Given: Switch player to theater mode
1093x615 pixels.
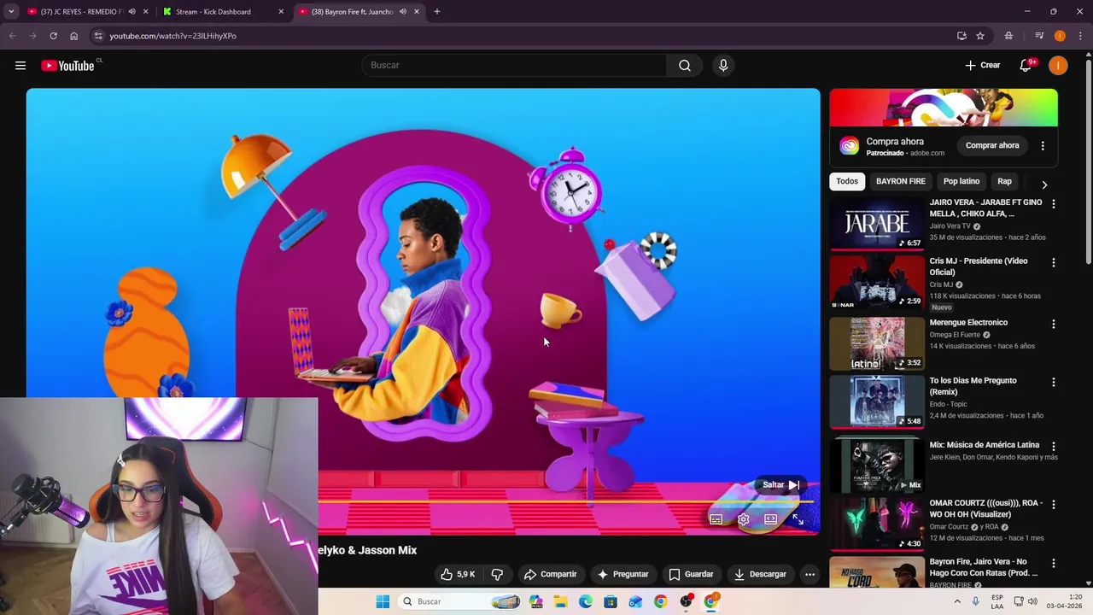Looking at the screenshot, I should click(770, 519).
